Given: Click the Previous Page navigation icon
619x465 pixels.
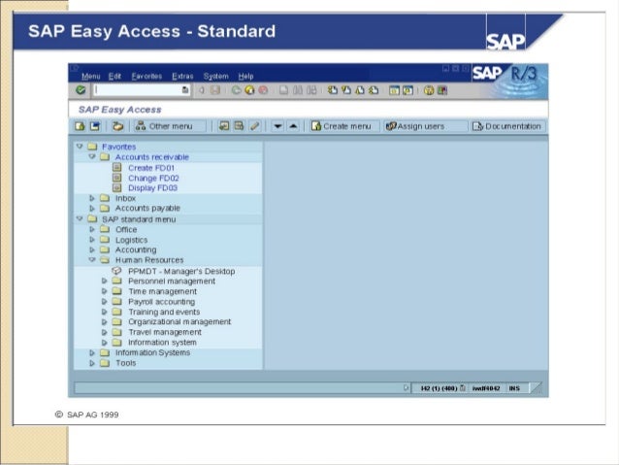Looking at the screenshot, I should (x=346, y=90).
